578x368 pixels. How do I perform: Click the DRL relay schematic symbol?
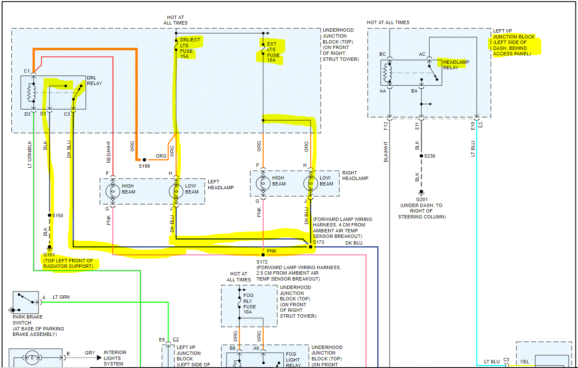click(x=53, y=93)
